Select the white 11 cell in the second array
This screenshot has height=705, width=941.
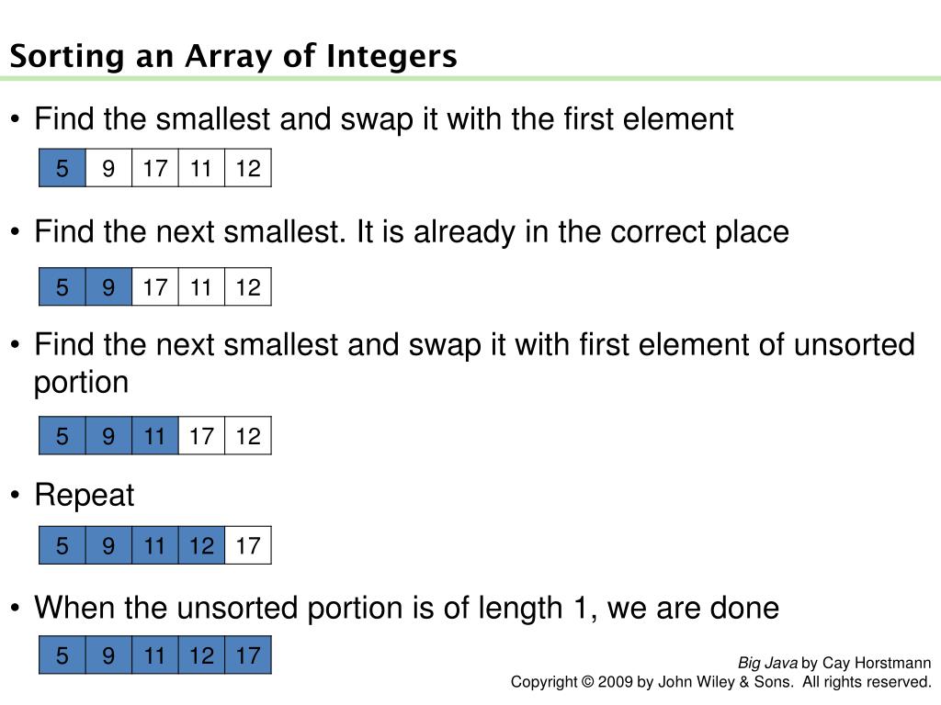pyautogui.click(x=201, y=286)
